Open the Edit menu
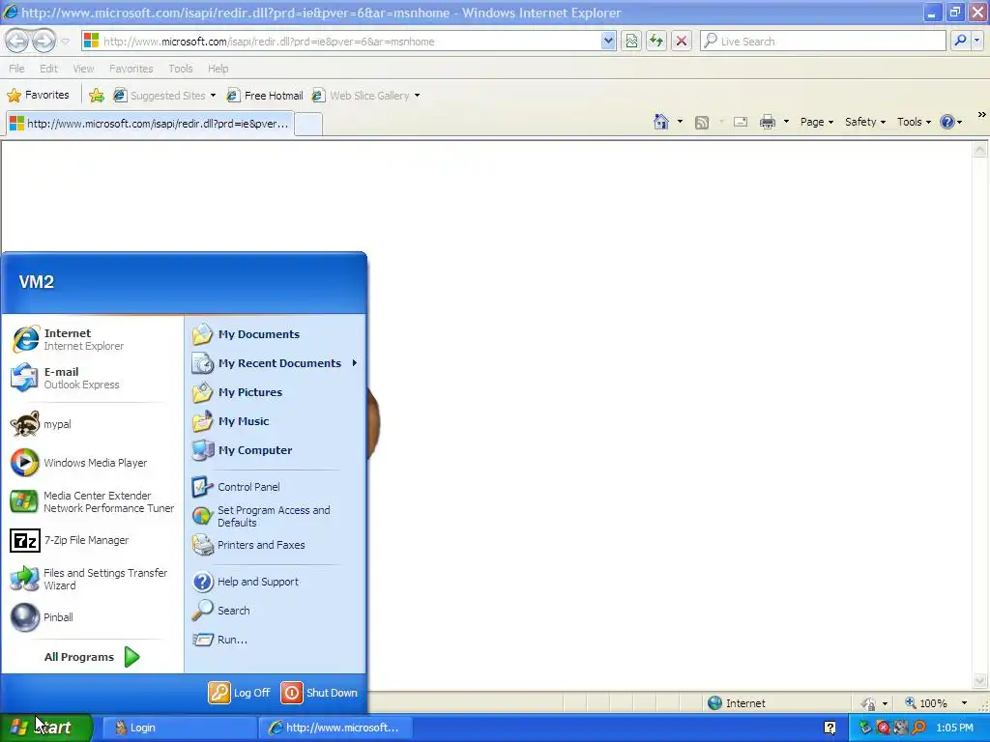This screenshot has height=742, width=990. point(48,69)
